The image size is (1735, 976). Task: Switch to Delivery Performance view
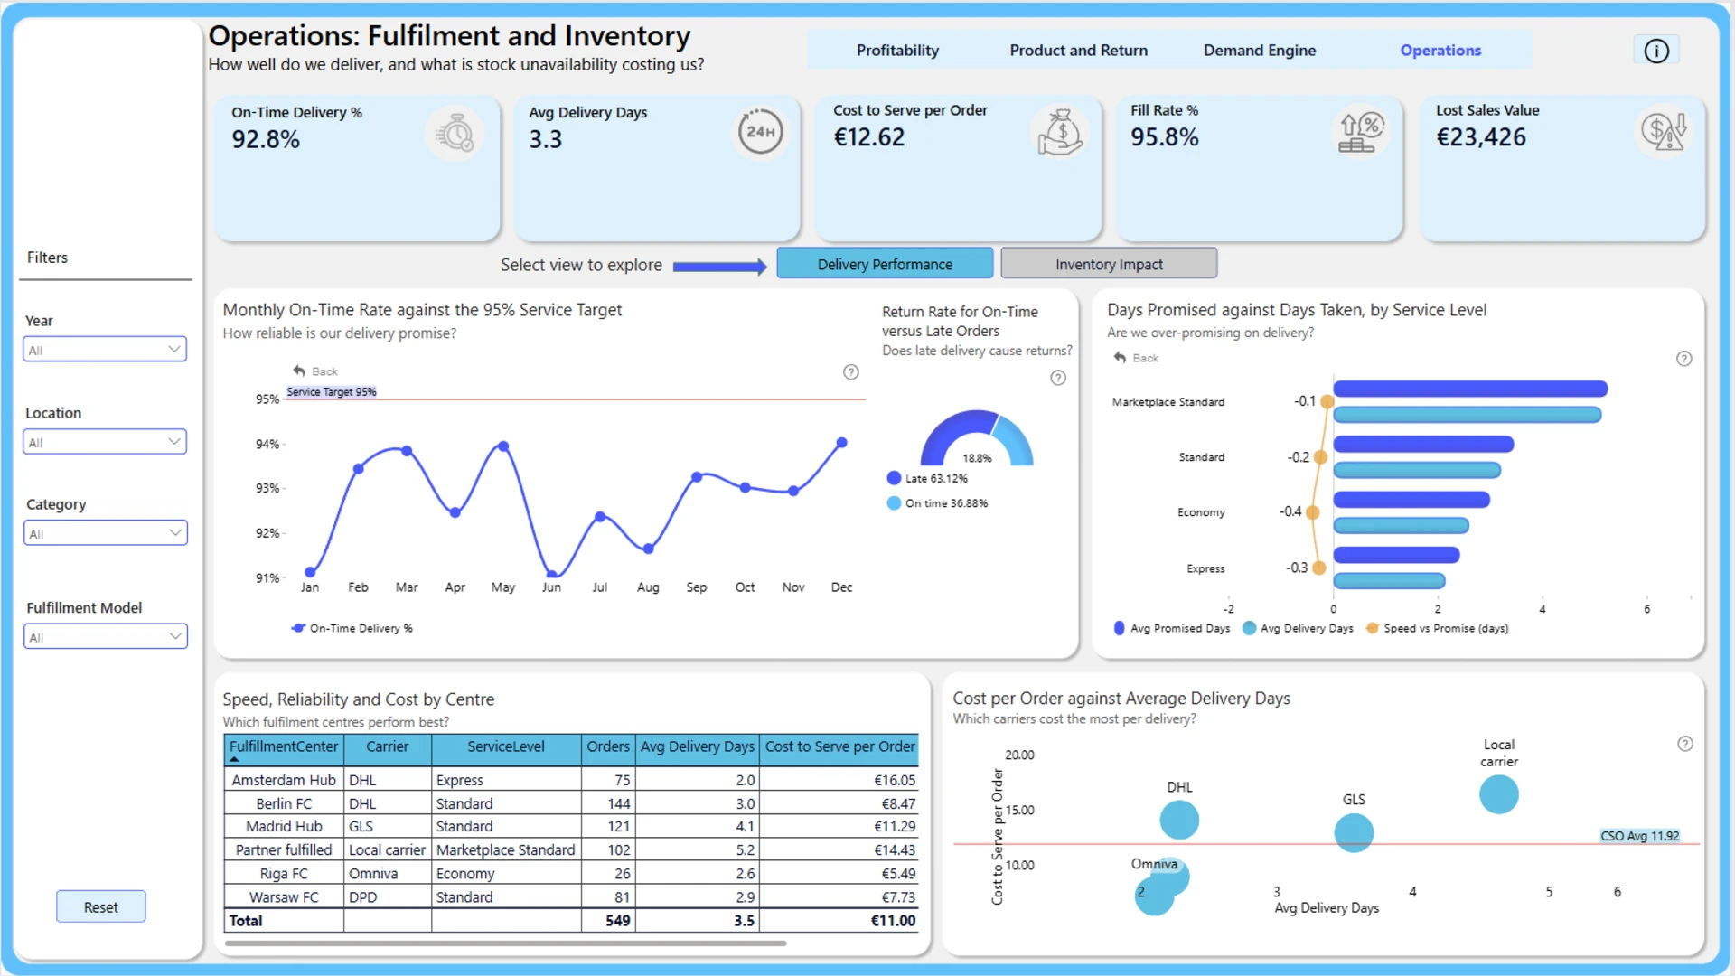pos(885,264)
